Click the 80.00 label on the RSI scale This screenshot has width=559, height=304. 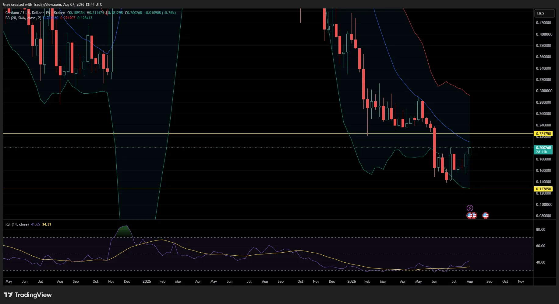pos(540,230)
